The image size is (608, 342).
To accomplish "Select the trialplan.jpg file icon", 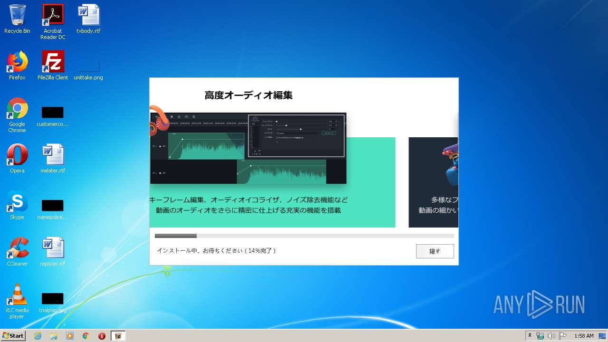I will [x=53, y=303].
